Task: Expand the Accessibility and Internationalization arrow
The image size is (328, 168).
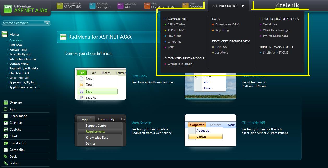Action: [7, 54]
